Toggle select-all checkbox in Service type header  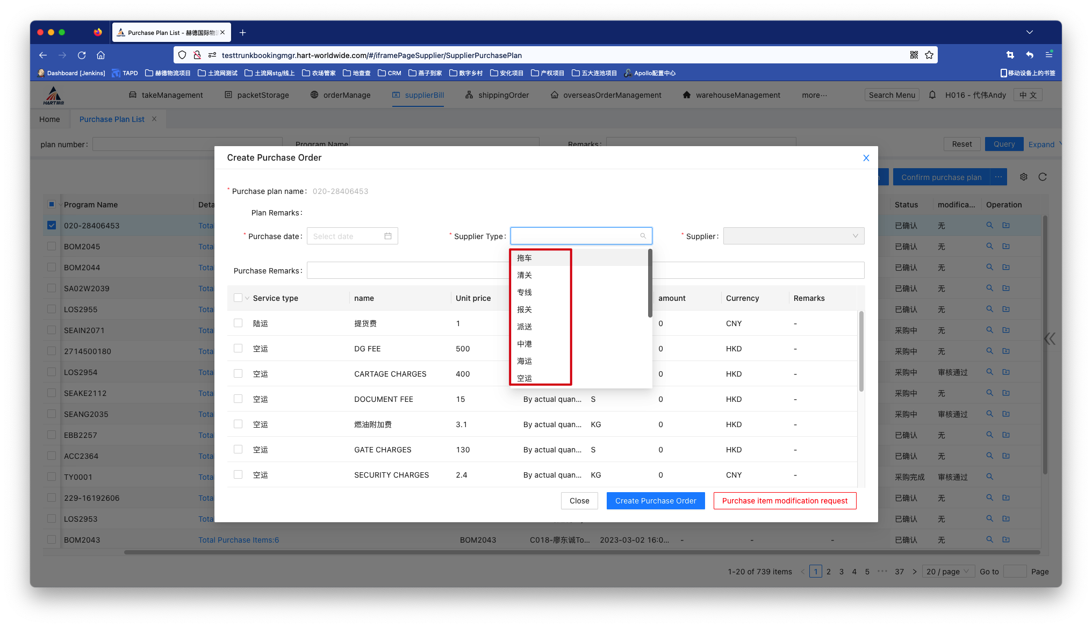[238, 298]
